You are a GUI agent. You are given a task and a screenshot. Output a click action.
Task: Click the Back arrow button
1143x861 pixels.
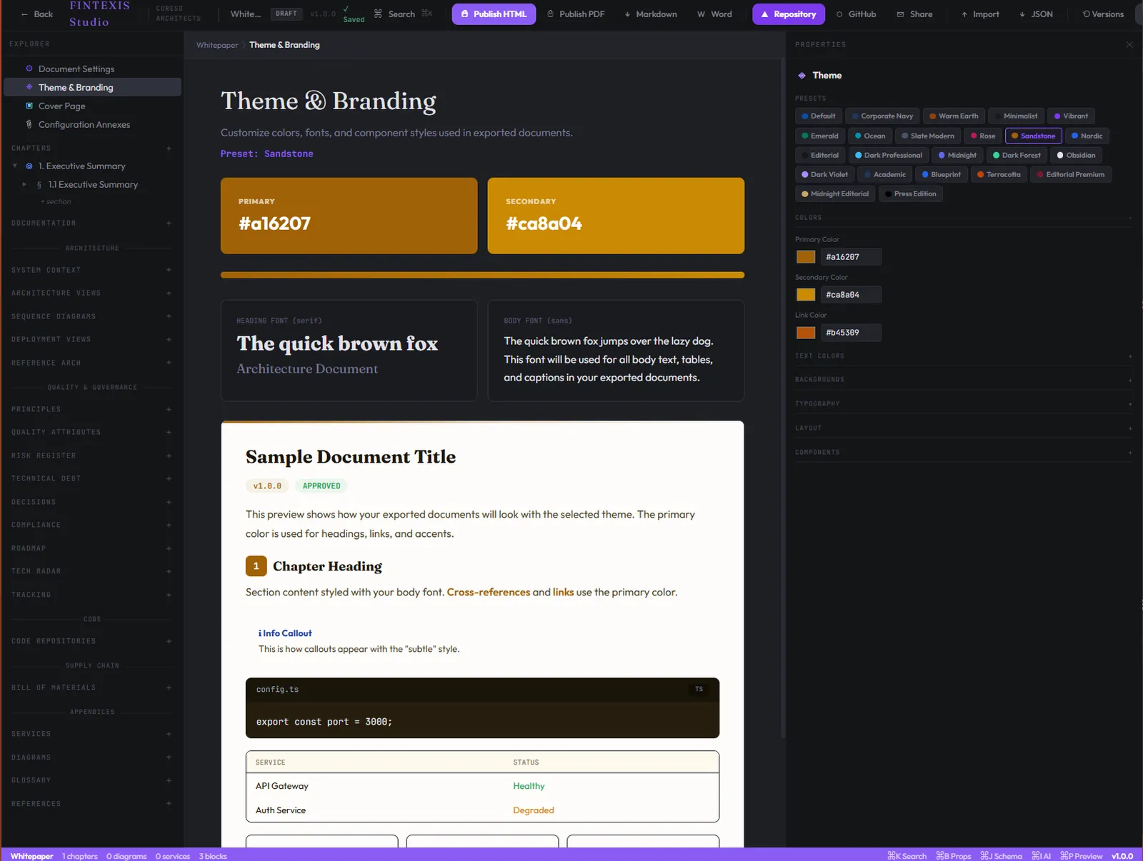coord(37,14)
